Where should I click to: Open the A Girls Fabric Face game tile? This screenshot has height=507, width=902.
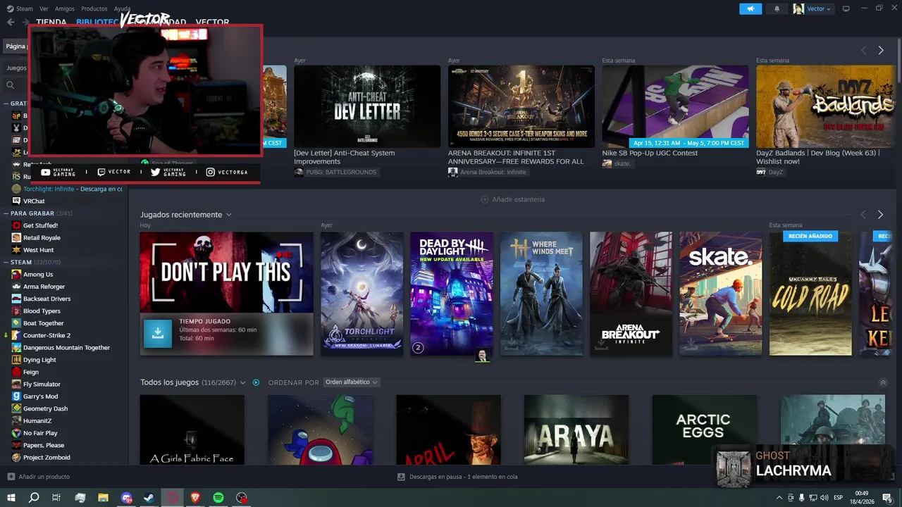[192, 430]
